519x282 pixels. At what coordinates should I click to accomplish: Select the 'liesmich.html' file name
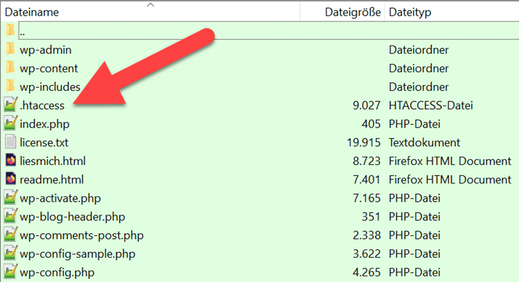[x=52, y=161]
